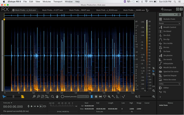
Task: Click the harmonics selection tool
Action: [117, 97]
